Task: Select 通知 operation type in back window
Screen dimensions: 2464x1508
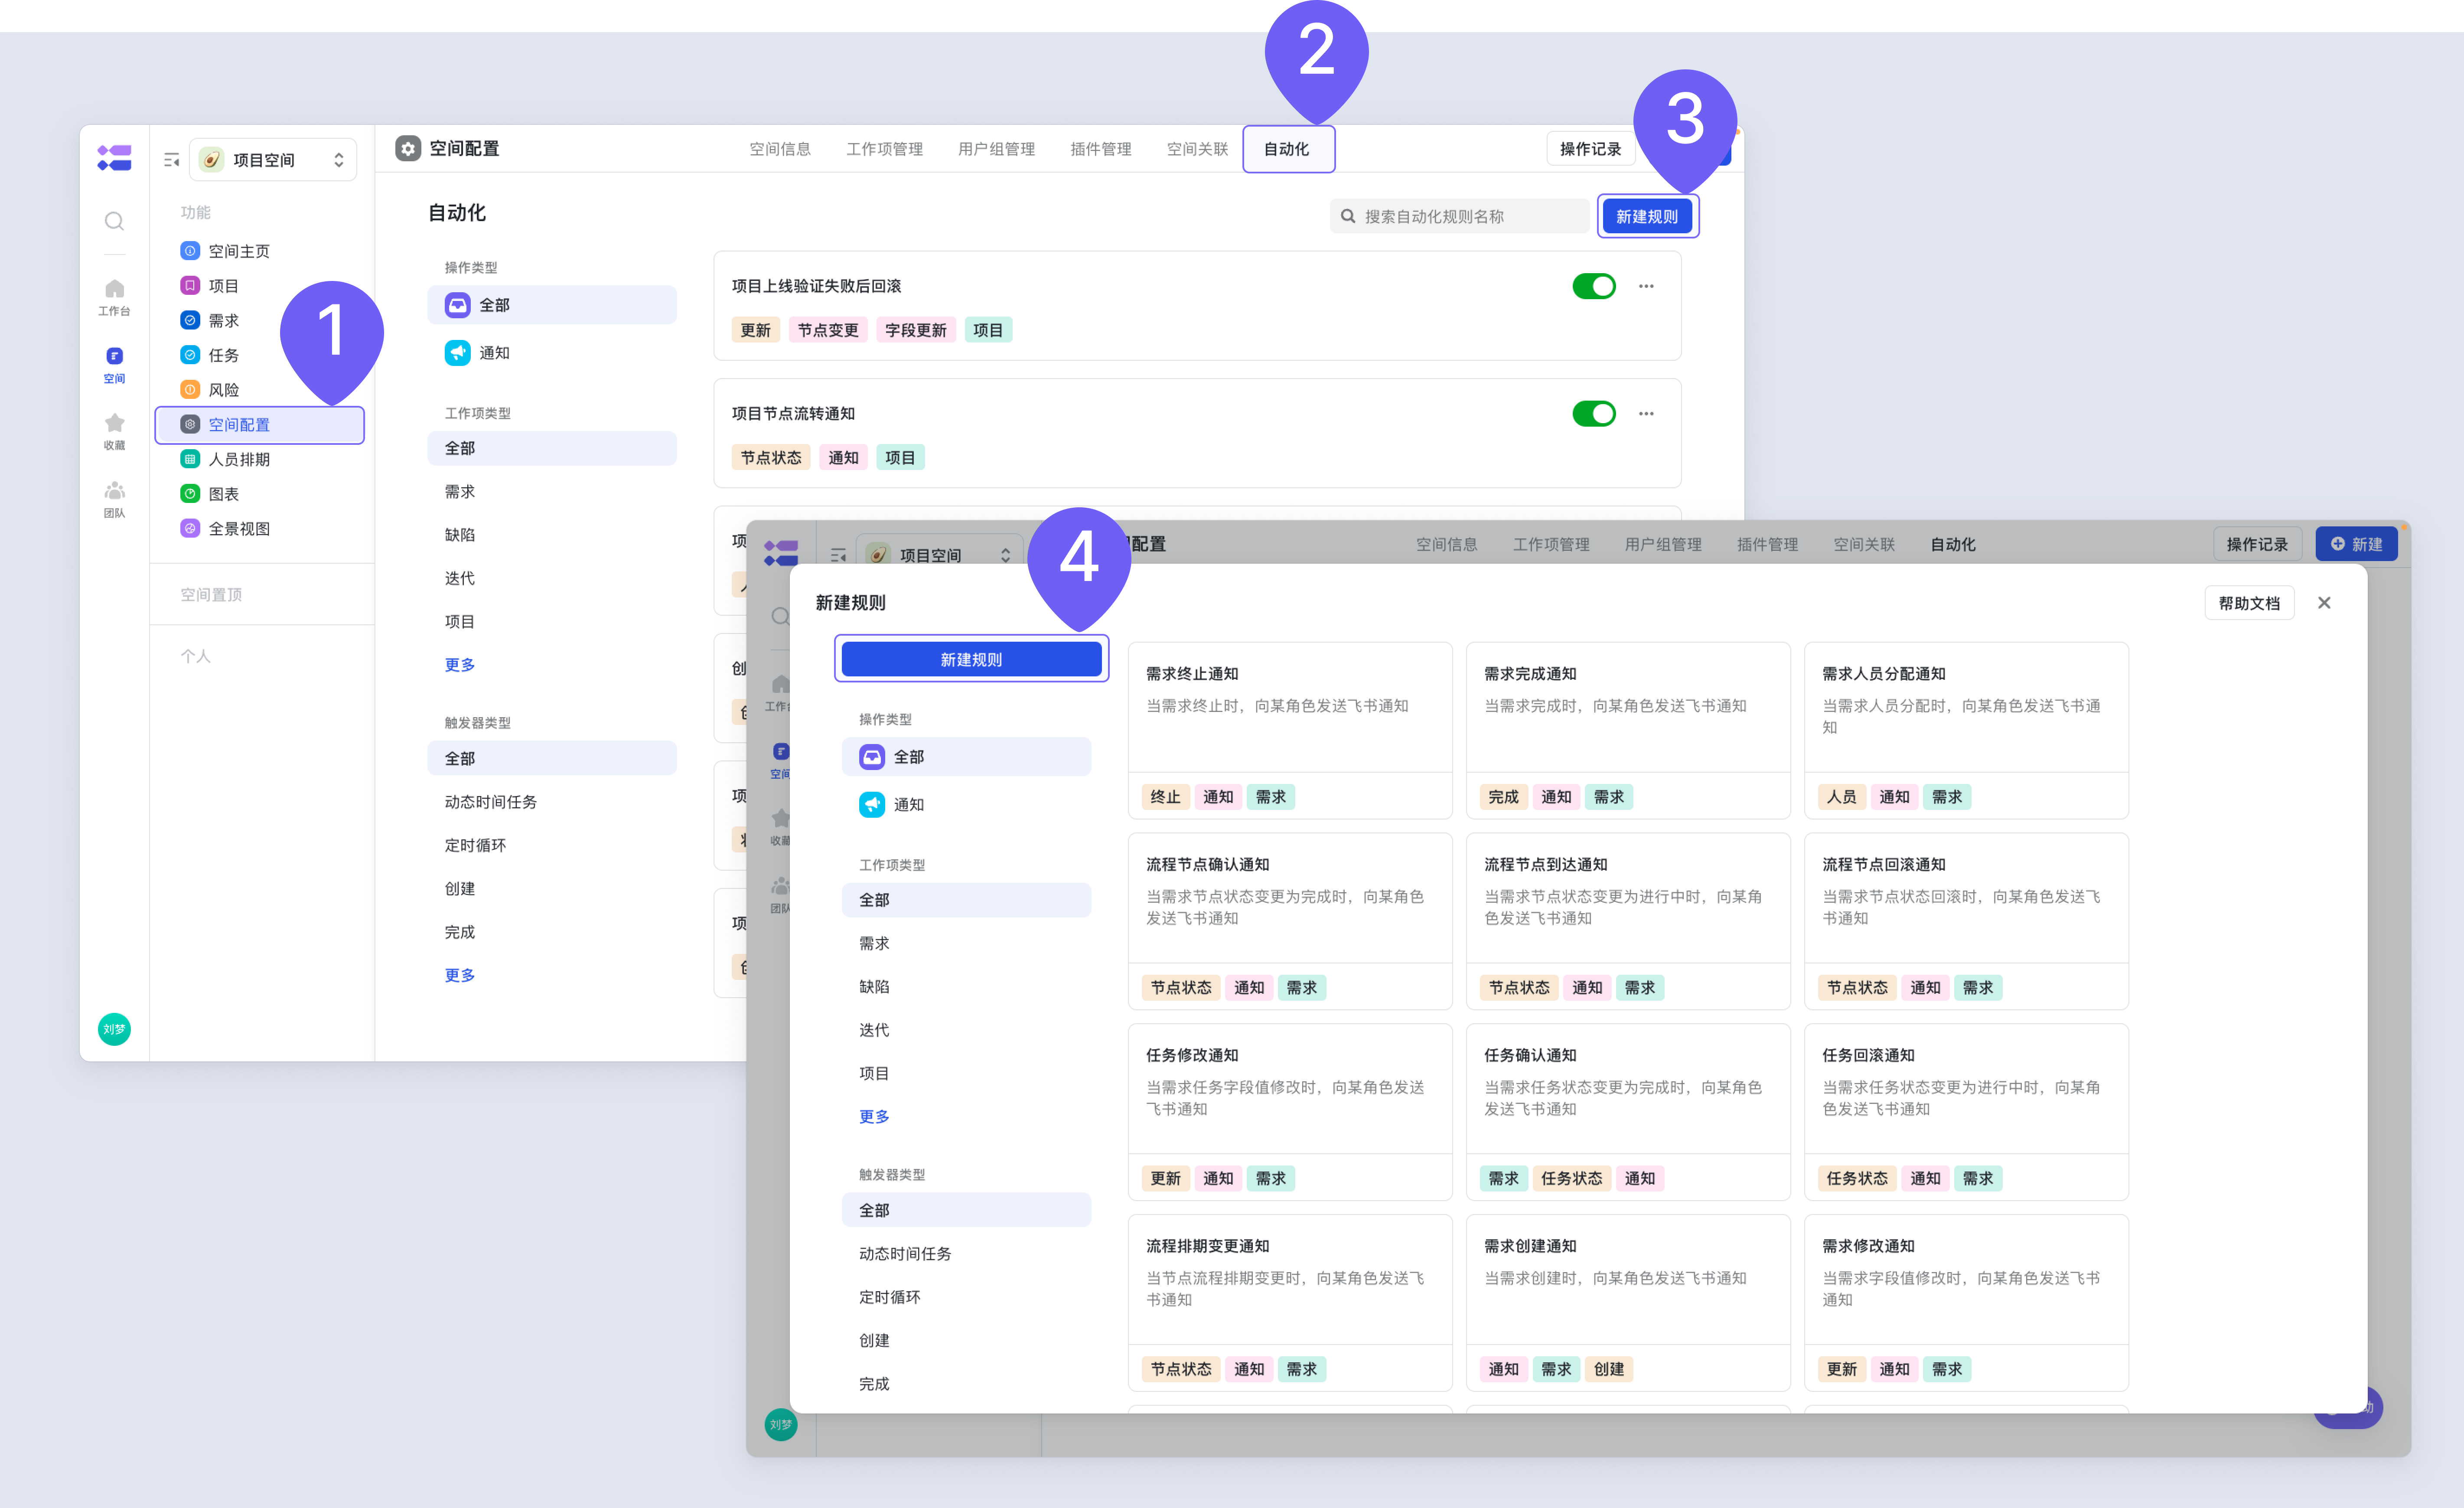Action: click(552, 353)
